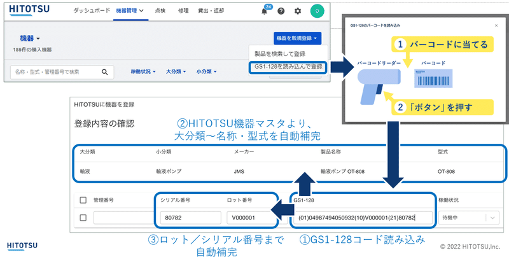Open the help question mark icon
The image size is (509, 257).
click(x=281, y=11)
